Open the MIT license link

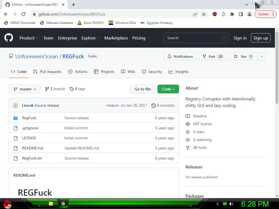(199, 124)
